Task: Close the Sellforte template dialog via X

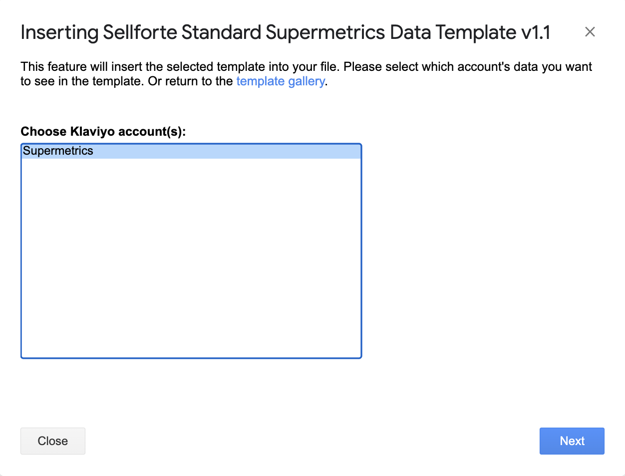Action: 590,32
